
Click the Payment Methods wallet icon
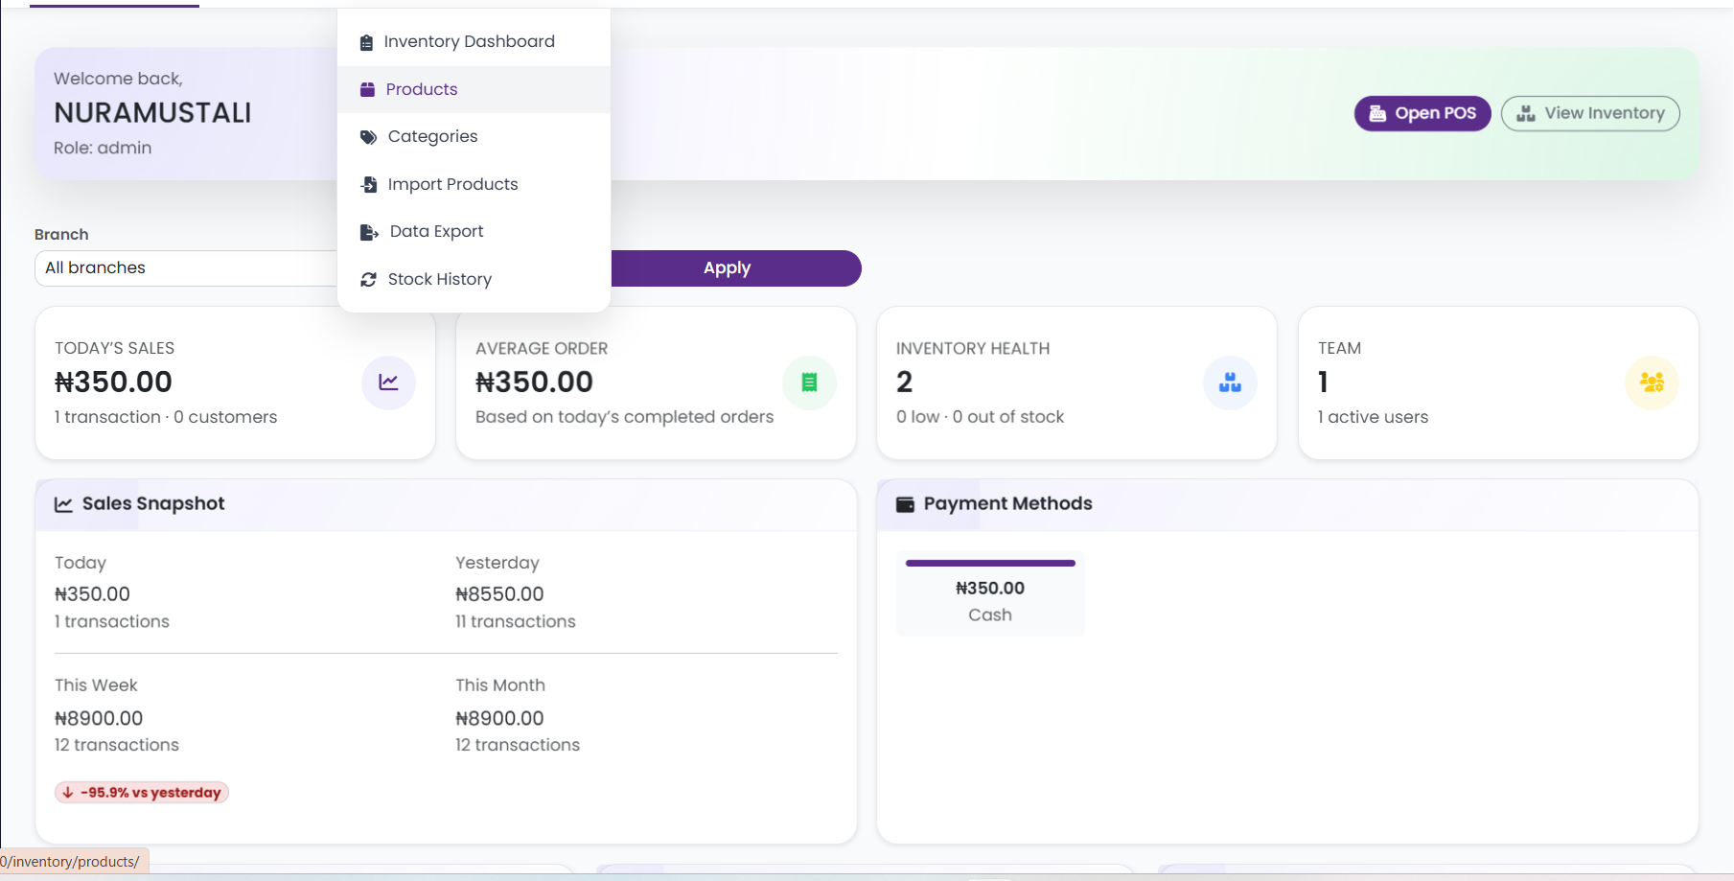[905, 504]
